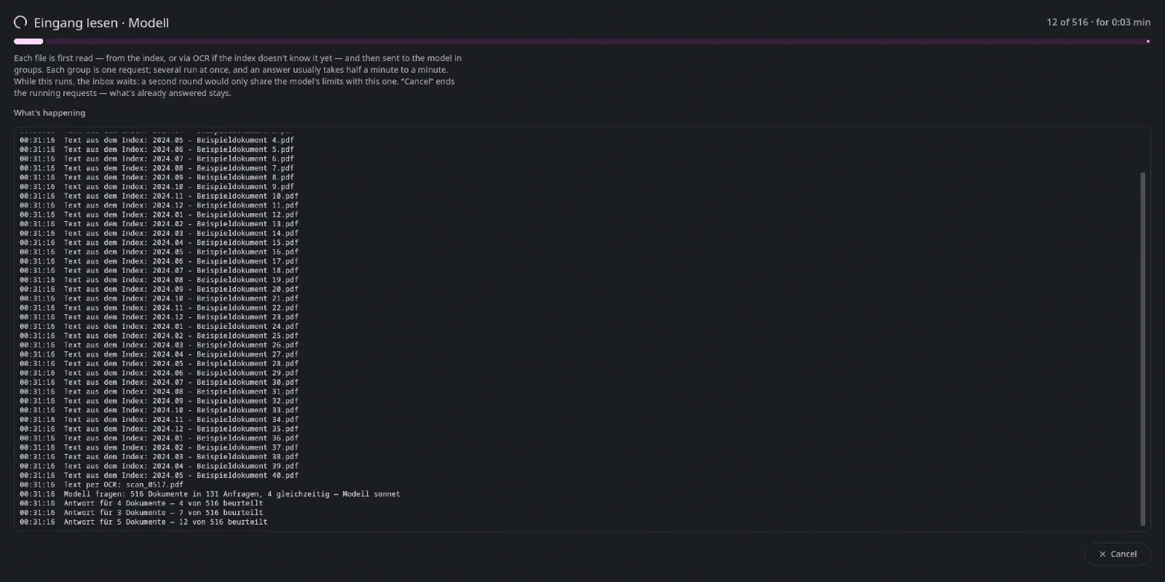The width and height of the screenshot is (1165, 582).
Task: Select log row for Beispieldokument 10.pdf
Action: 159,196
